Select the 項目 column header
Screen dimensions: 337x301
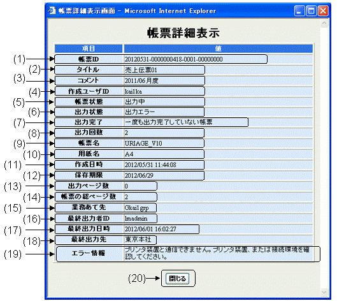click(89, 48)
